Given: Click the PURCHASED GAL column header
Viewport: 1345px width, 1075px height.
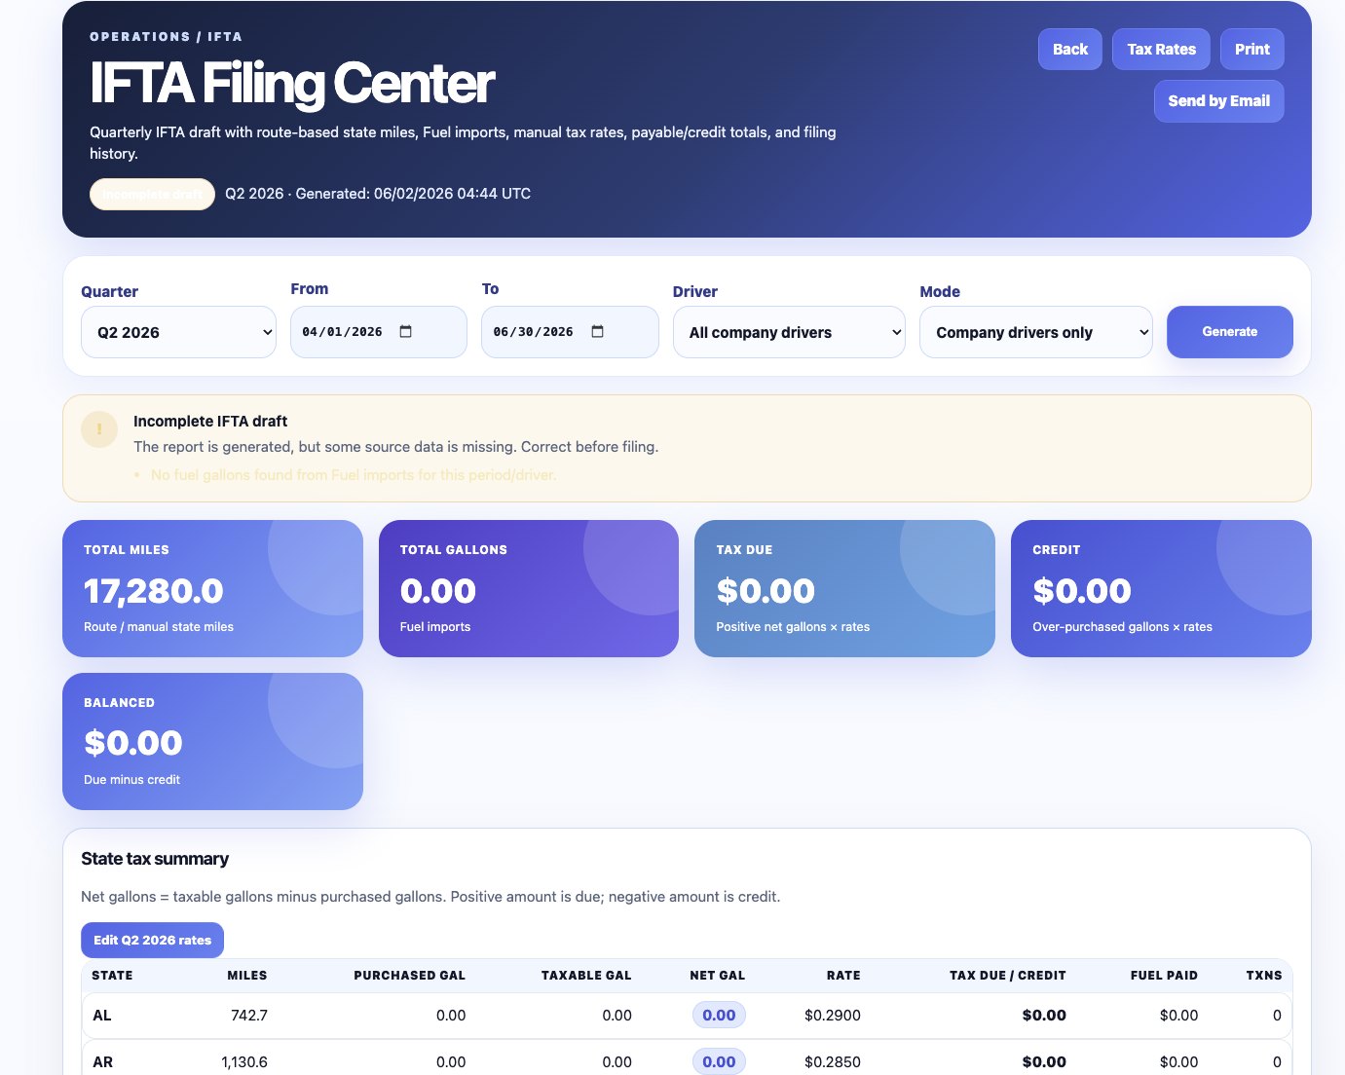Looking at the screenshot, I should tap(409, 975).
